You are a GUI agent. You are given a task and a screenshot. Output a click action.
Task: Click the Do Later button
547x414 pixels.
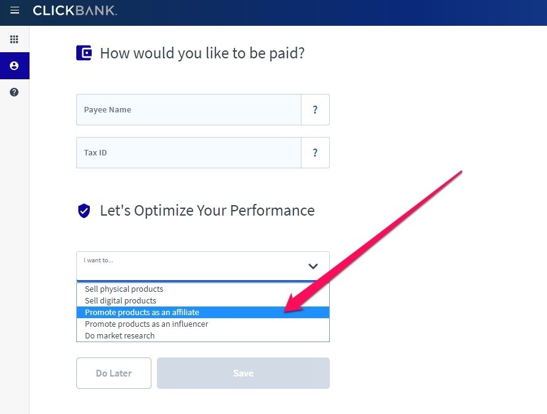tap(114, 373)
